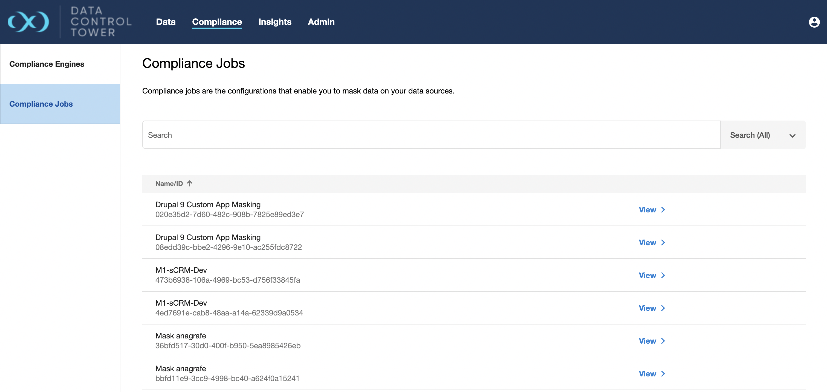View Mask anagrafe job bbfd11e9
Screen dimensions: 827x392
click(647, 374)
